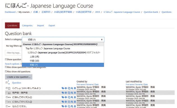Open Question bank breadcrumb link
Viewport: 177px width, 108px height.
(x=151, y=12)
